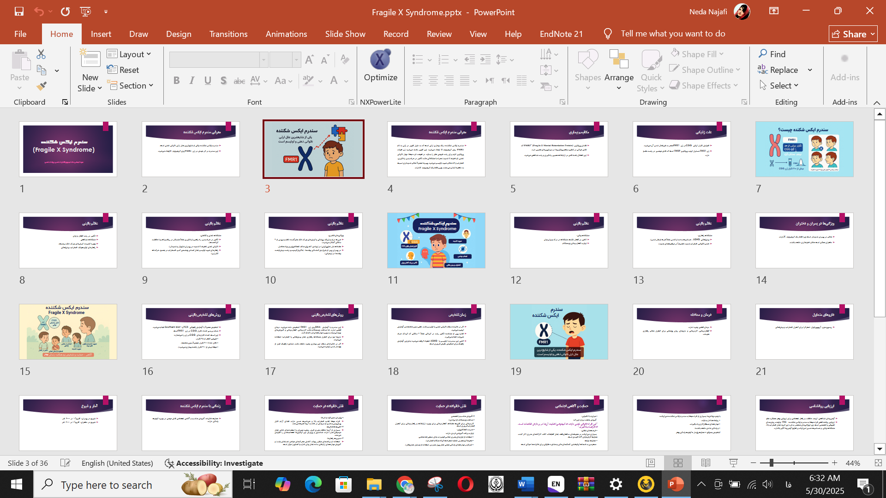The height and width of the screenshot is (498, 886).
Task: Open the Section dropdown menu
Action: point(131,85)
